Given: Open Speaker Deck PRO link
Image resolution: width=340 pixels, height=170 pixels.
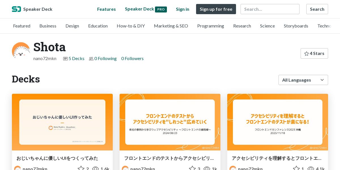Looking at the screenshot, I should click(146, 9).
